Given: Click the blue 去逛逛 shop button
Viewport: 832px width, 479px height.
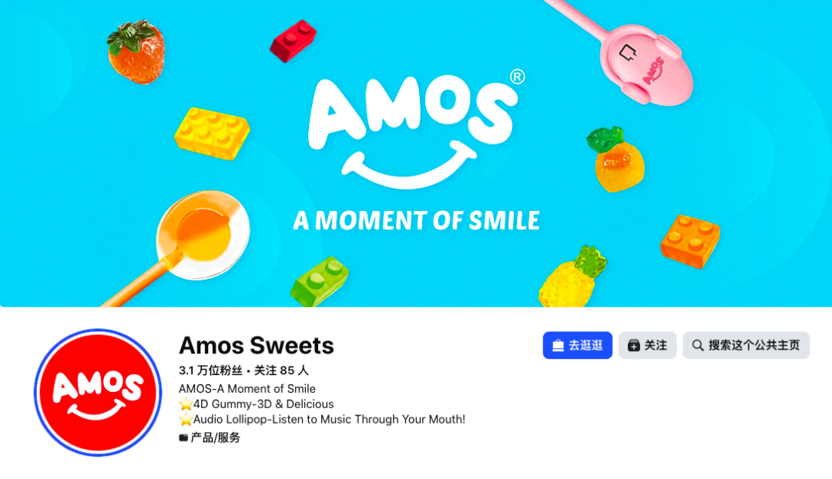Looking at the screenshot, I should (577, 345).
